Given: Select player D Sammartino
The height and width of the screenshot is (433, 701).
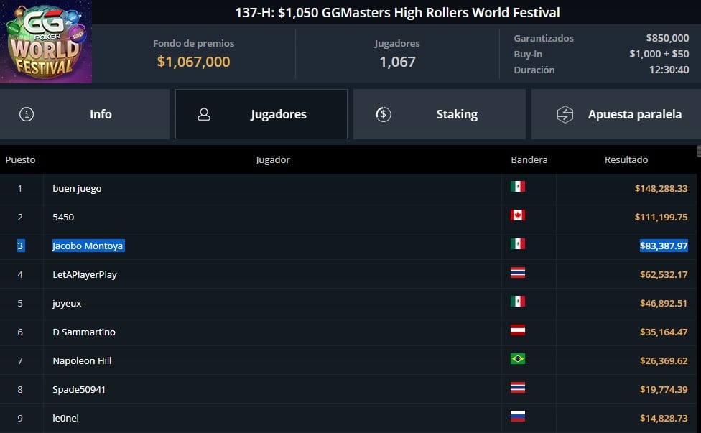Looking at the screenshot, I should tap(84, 332).
